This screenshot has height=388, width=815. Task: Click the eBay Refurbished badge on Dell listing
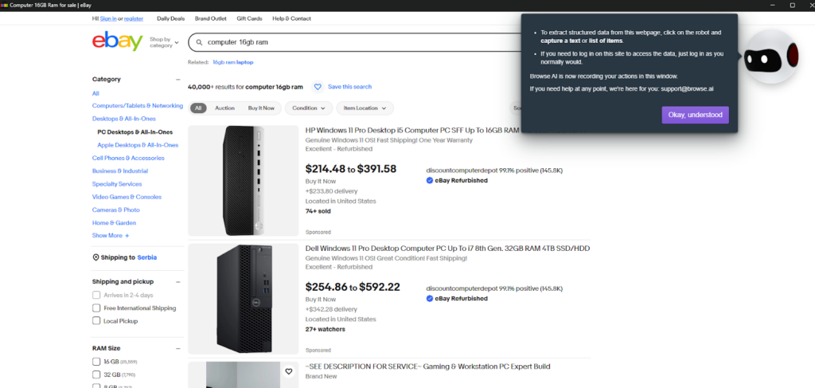(x=457, y=299)
